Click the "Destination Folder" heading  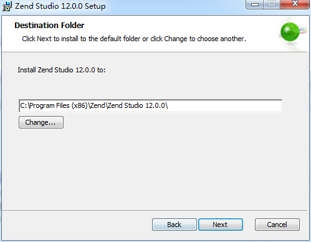49,26
